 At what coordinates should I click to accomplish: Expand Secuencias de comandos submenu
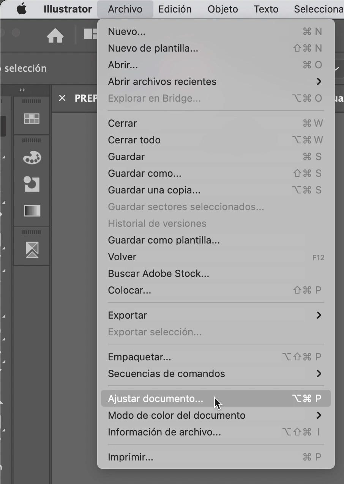216,374
